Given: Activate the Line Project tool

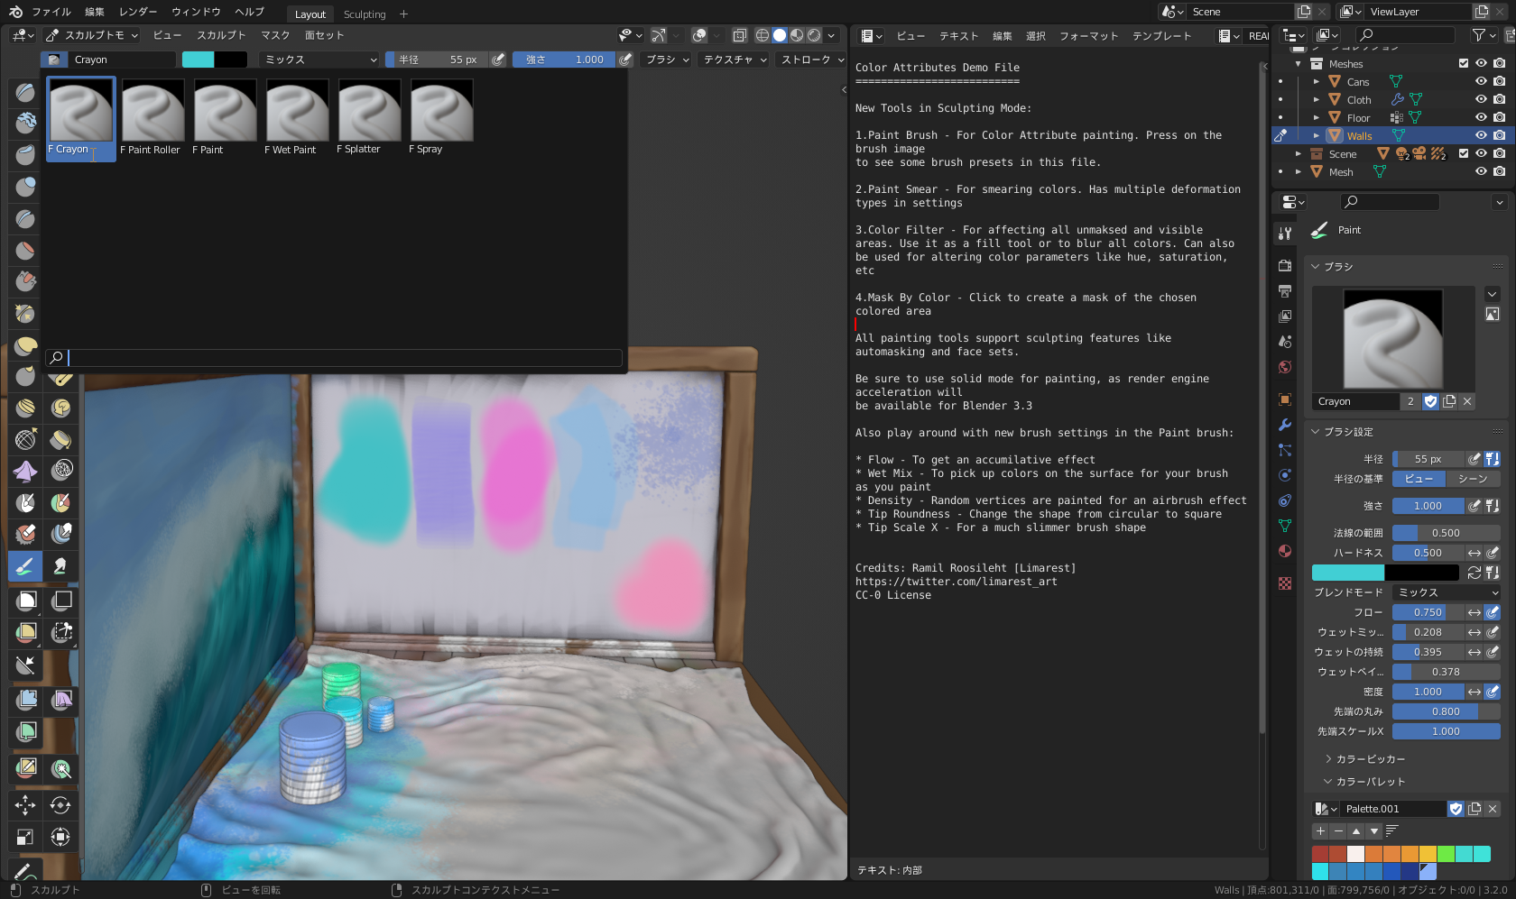Looking at the screenshot, I should tap(25, 665).
